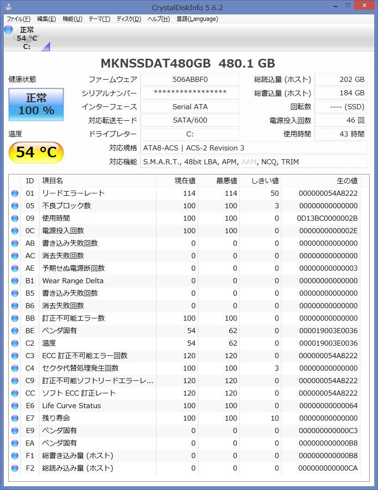Screen dimensions: 378x490
Task: Click status orb for F2 総読み込み量
Action: [15, 468]
